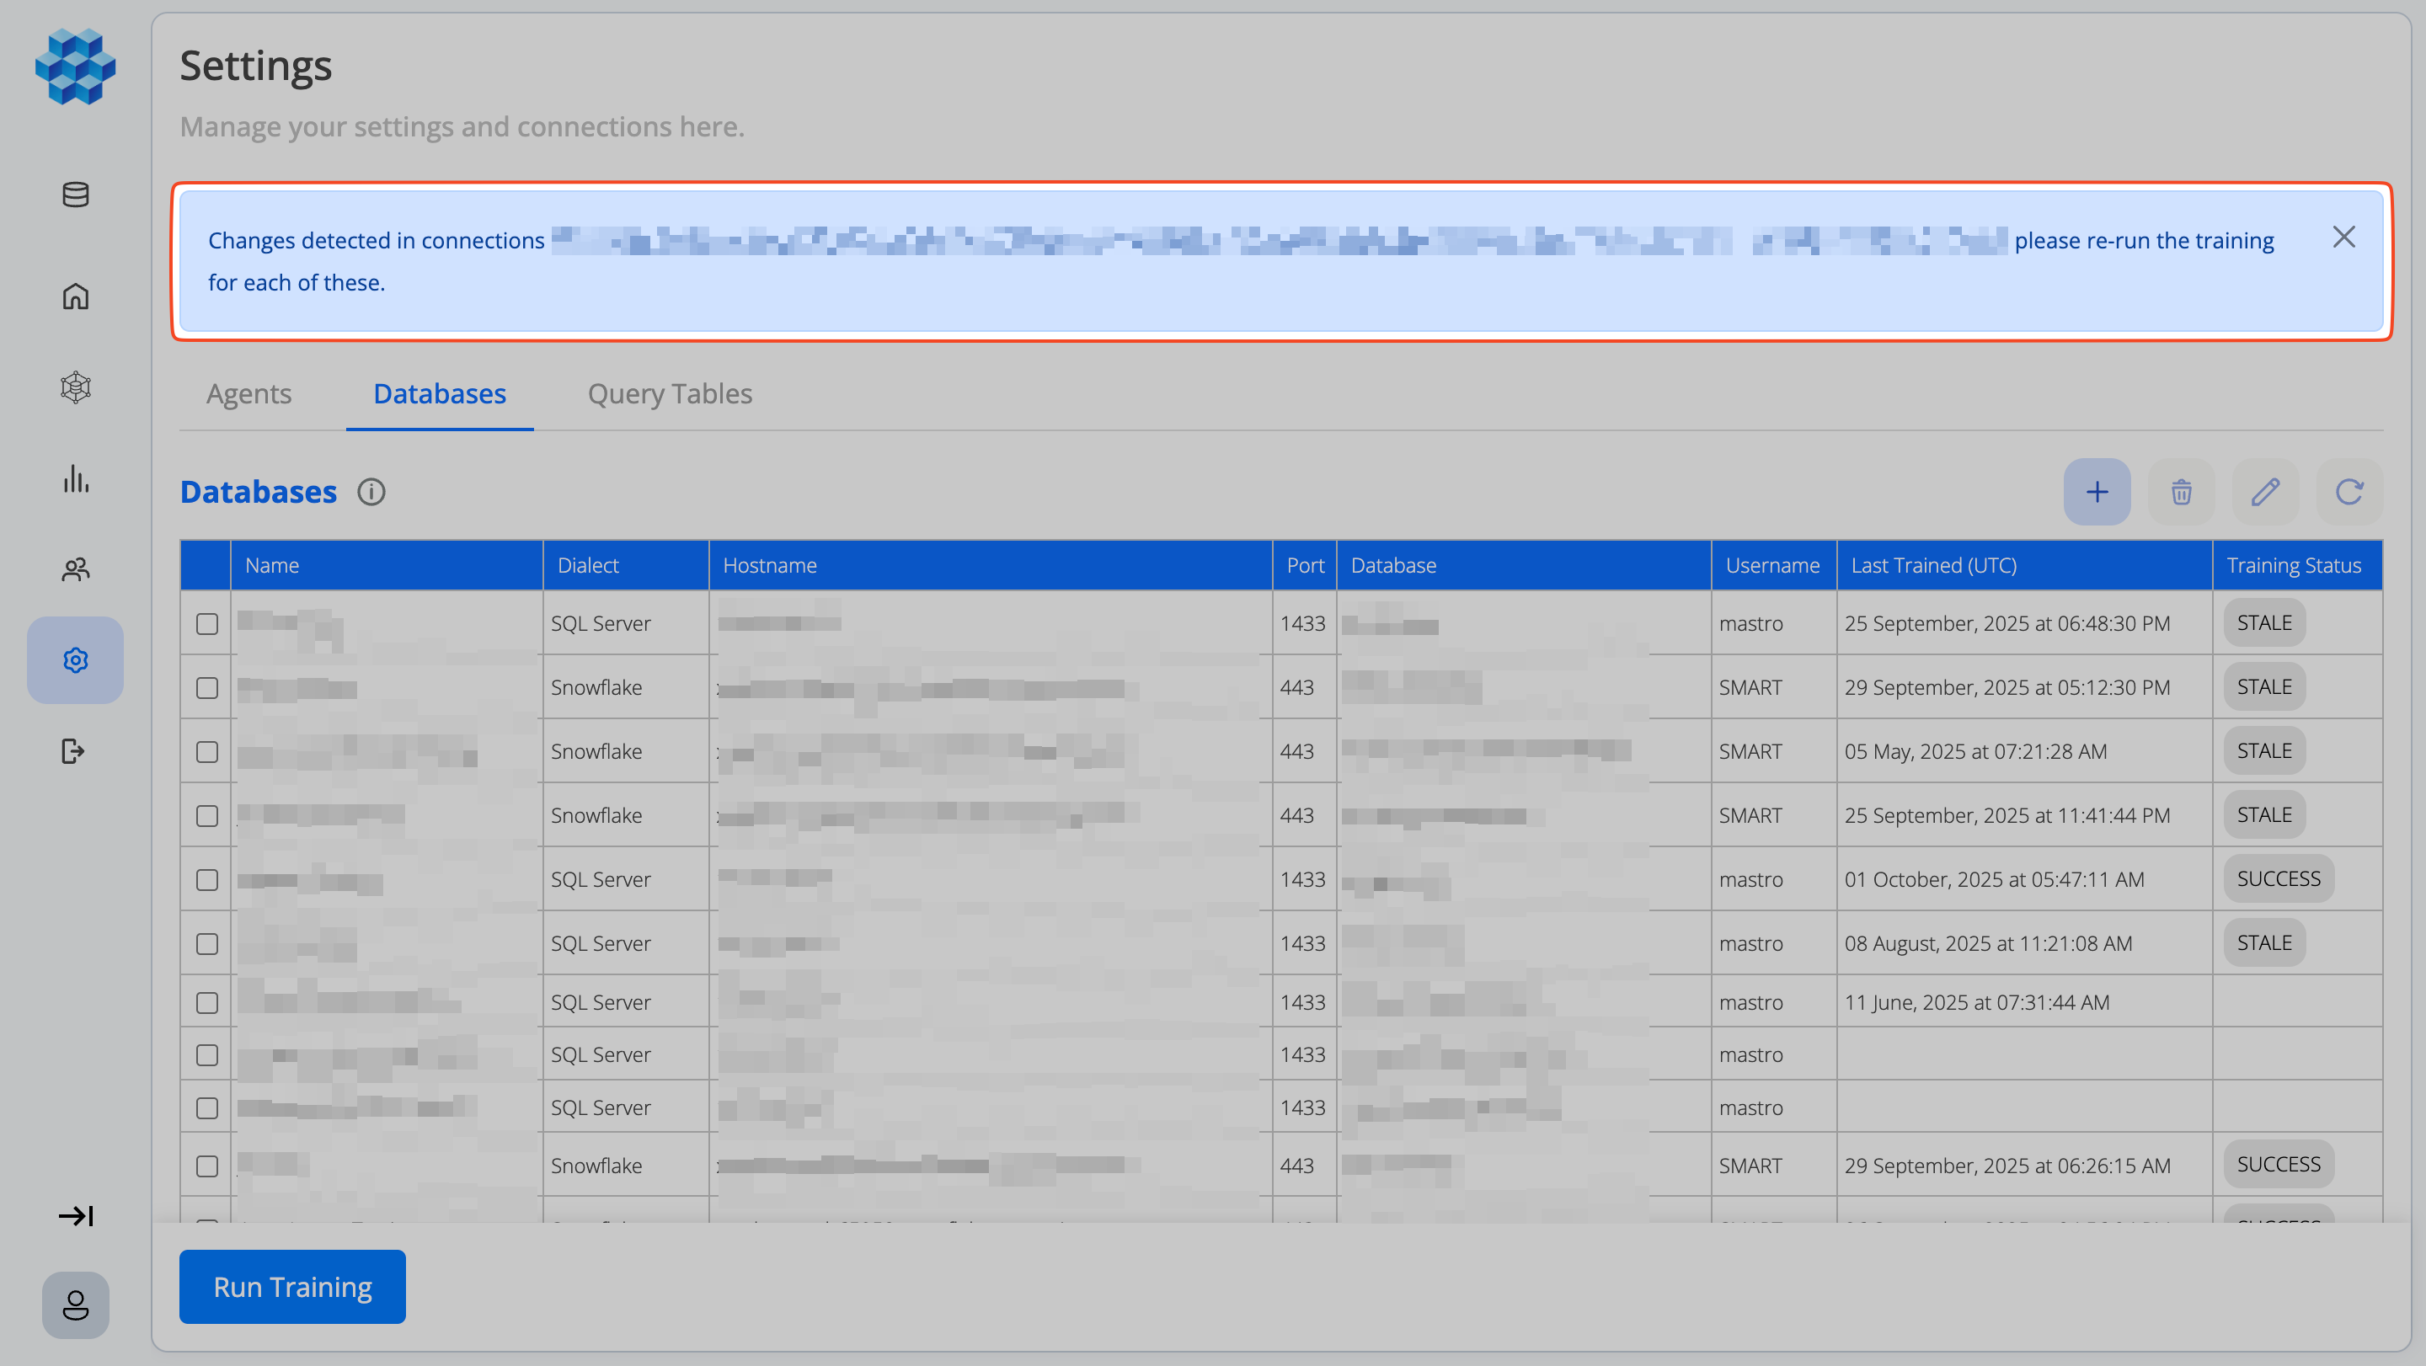The height and width of the screenshot is (1366, 2426).
Task: Select the first Snowflake row checkbox
Action: [206, 687]
